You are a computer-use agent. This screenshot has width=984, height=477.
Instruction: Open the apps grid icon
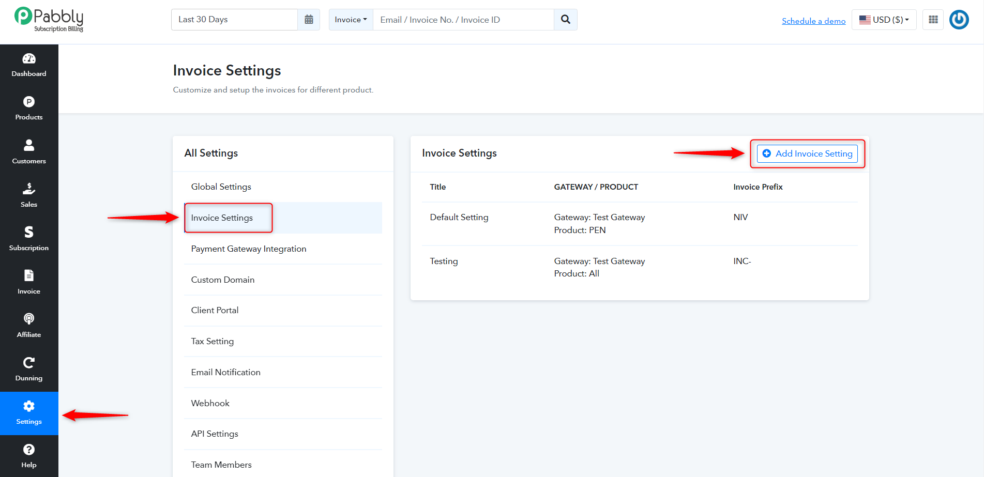[933, 20]
